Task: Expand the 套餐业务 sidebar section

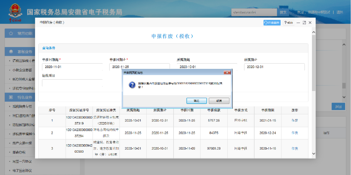Action: (20, 52)
